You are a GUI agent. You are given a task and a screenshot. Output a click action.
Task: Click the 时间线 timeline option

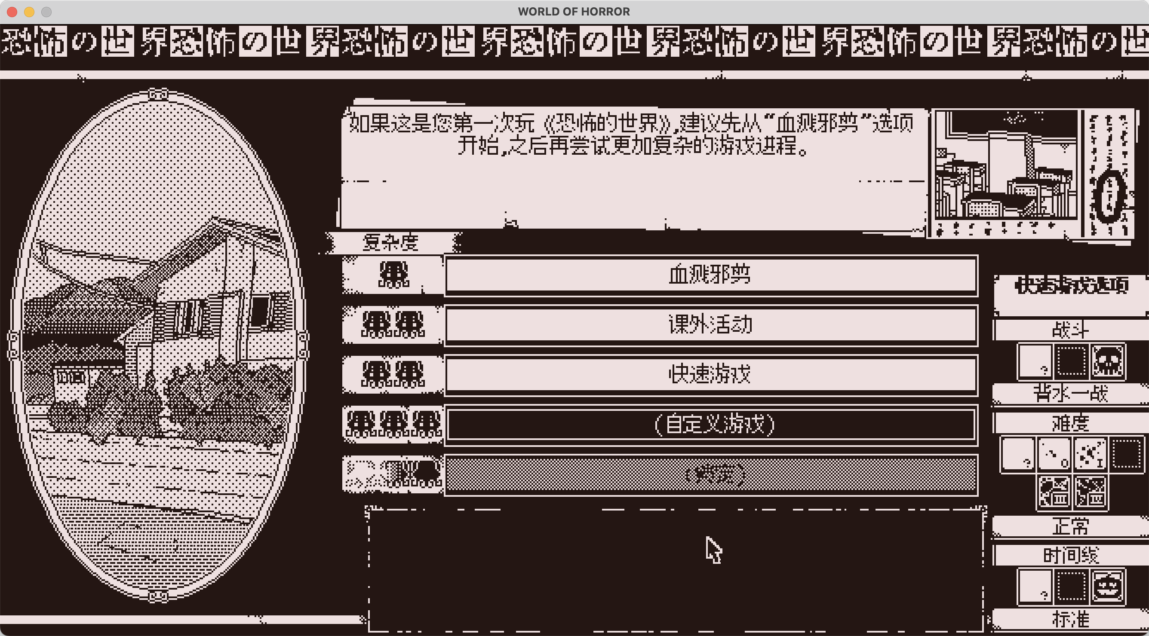tap(1075, 557)
